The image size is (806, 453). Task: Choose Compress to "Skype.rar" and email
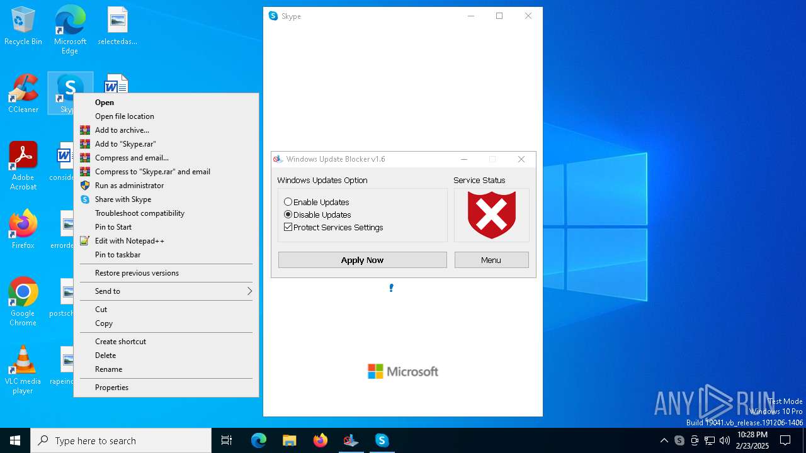point(166,172)
